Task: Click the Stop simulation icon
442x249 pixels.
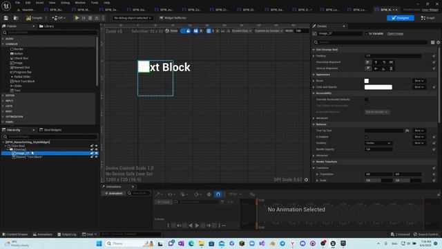Action: [x=90, y=18]
